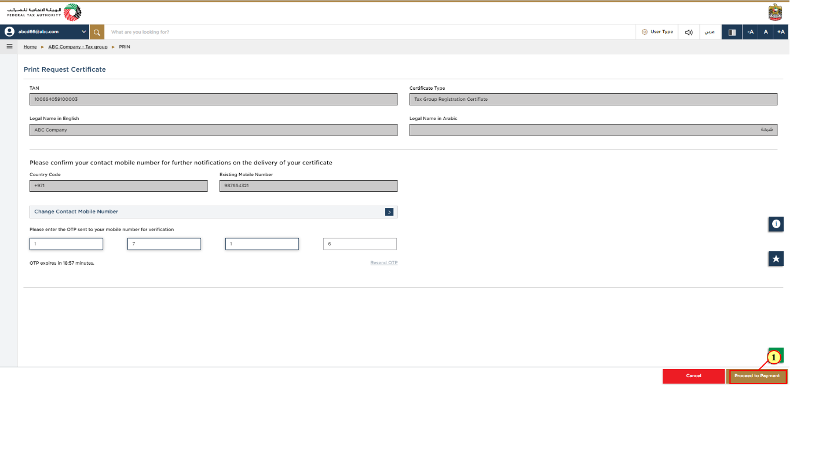Click the Federal Tax Authority logo
This screenshot has width=819, height=464.
tap(45, 12)
